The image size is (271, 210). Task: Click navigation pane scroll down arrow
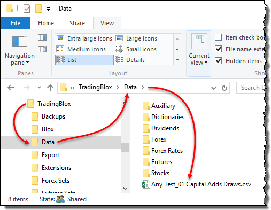125,189
